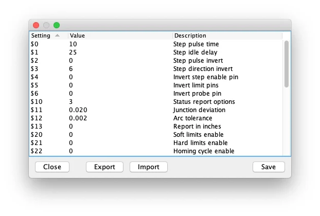
Task: Select the $0 setting row
Action: [156, 44]
